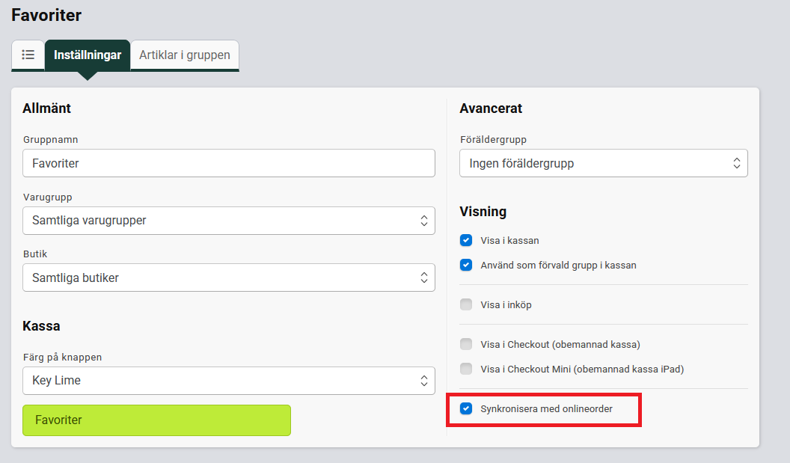Click the Föräldergrupp dropdown arrow icon

click(736, 163)
